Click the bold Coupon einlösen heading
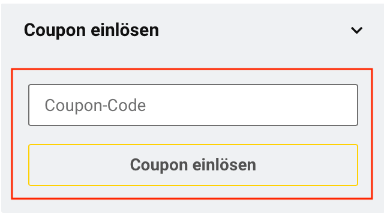 [91, 31]
